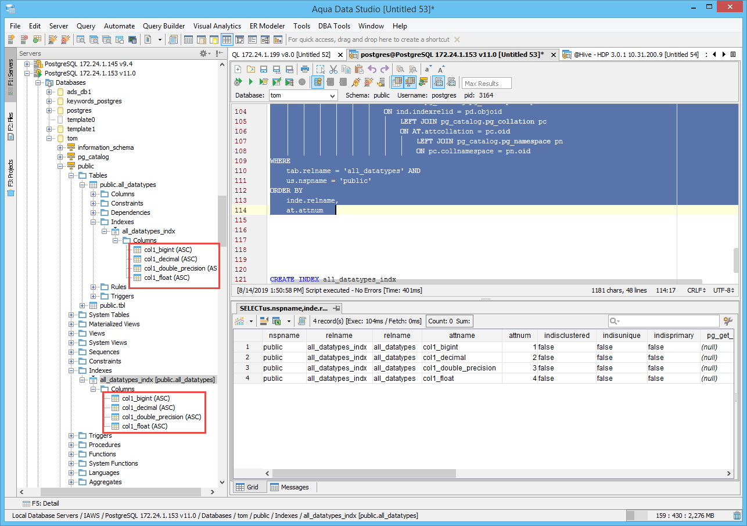Open the CRLF line ending dropdown

tap(696, 290)
